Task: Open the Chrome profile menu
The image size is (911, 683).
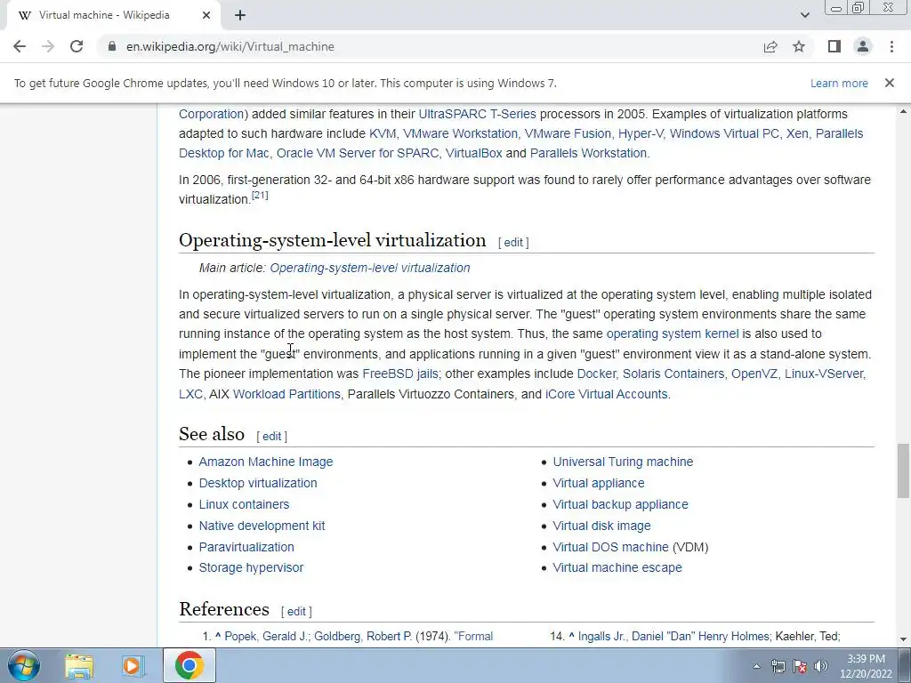Action: 863,46
